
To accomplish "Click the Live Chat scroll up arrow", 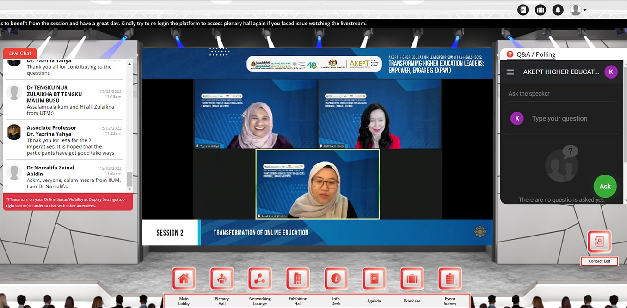I will tap(129, 63).
